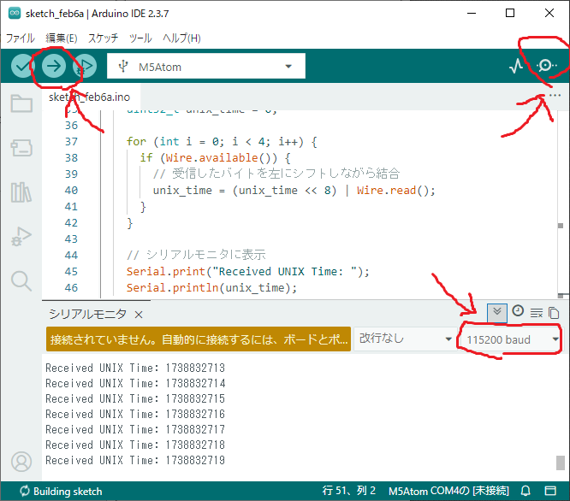This screenshot has height=501, width=570.
Task: Start debugging with the debug button
Action: tap(84, 67)
